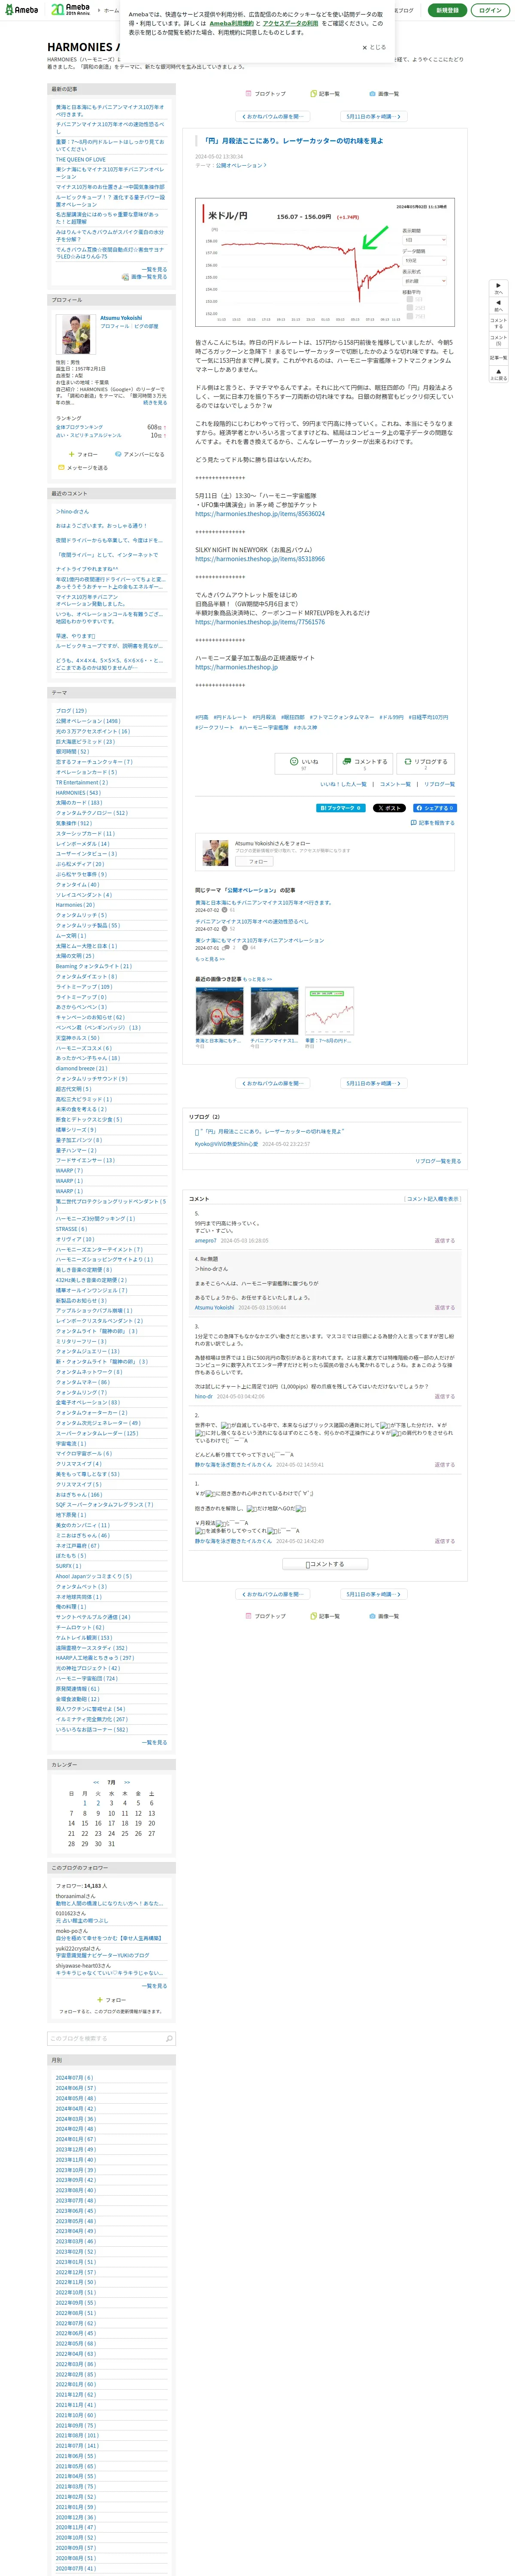515x2576 pixels.
Task: Click the blog search magnifier icon
Action: point(169,2038)
